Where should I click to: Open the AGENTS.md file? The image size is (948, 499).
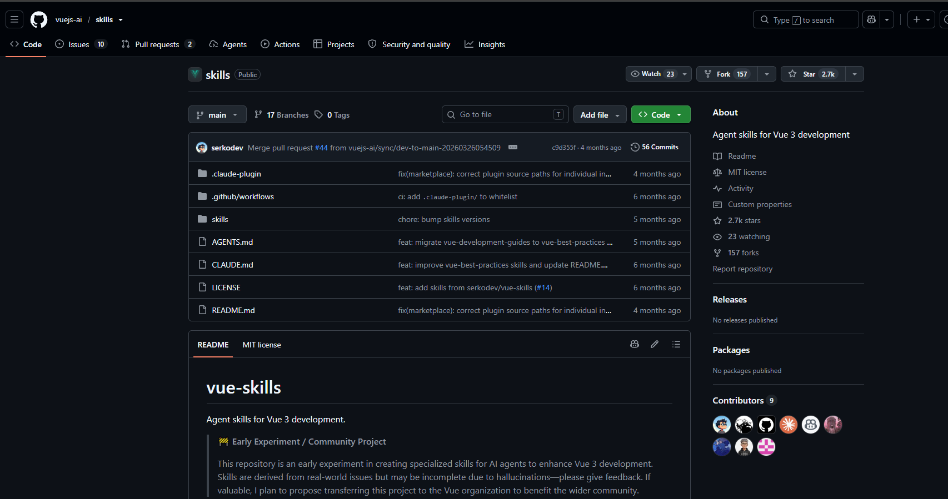pyautogui.click(x=232, y=242)
